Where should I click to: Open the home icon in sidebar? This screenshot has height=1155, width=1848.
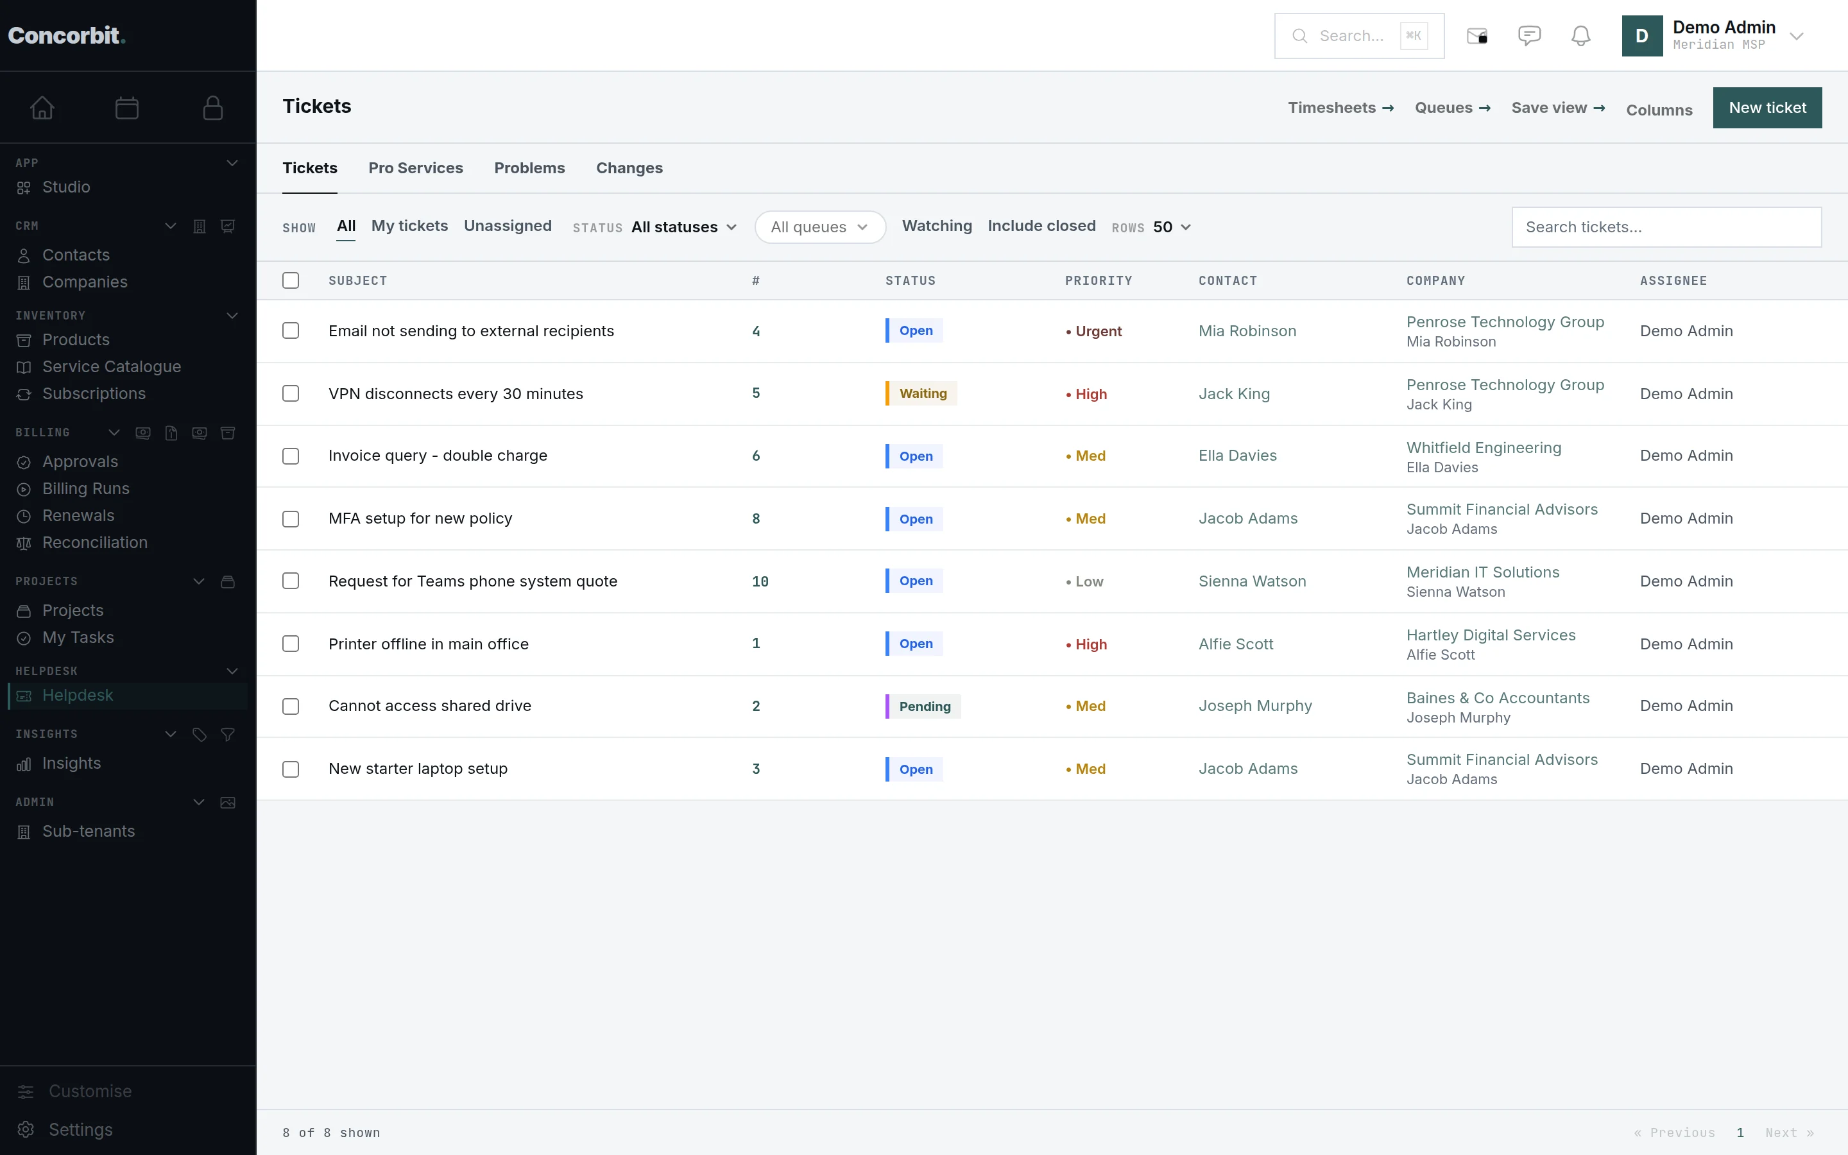coord(42,108)
